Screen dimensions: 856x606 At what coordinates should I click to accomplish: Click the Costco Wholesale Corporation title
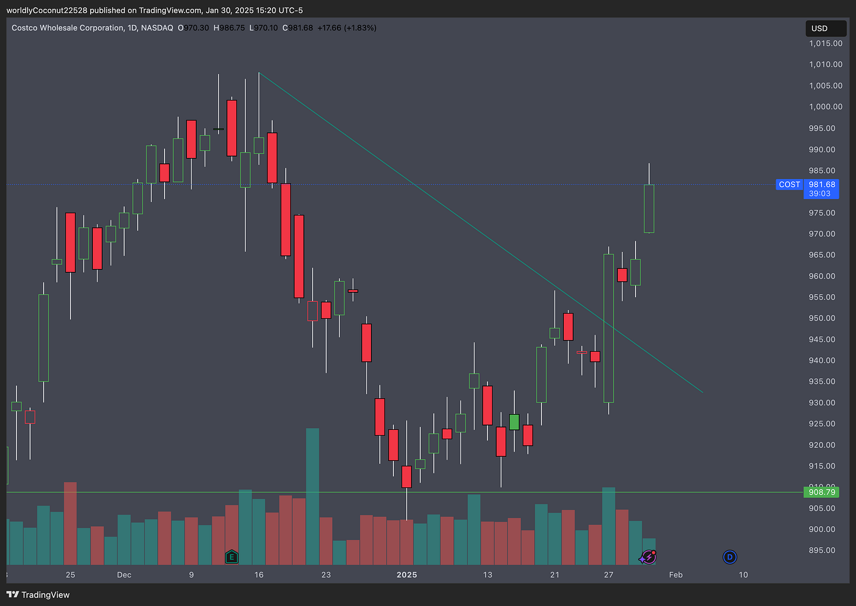click(68, 28)
